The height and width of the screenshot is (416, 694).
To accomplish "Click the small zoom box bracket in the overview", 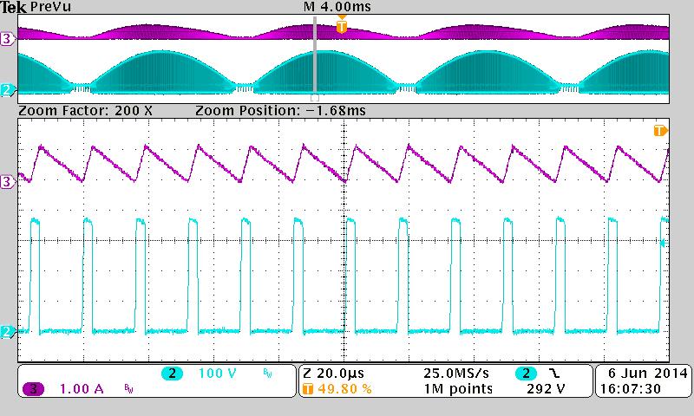I will click(x=315, y=97).
